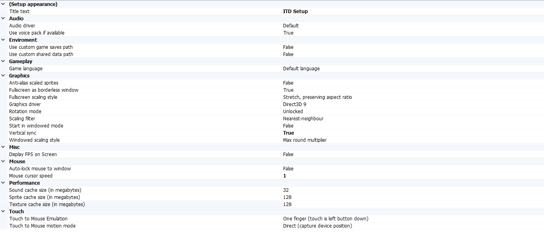Select the Rotation mode property label
Viewport: 544px width, 247px height.
coord(25,112)
